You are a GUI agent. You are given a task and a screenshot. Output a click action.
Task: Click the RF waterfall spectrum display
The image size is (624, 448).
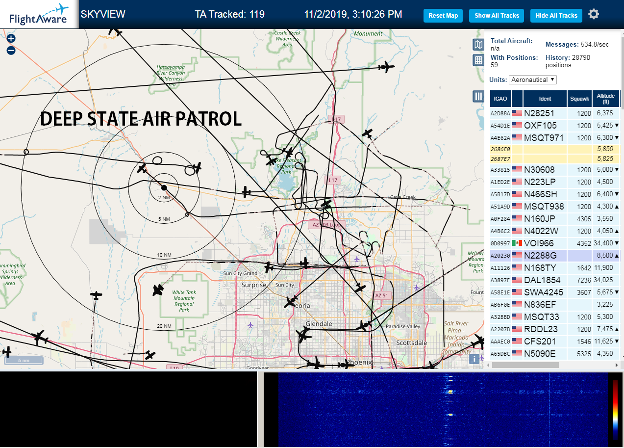pos(442,409)
